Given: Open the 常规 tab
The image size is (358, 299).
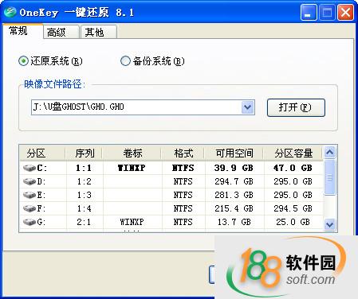Looking at the screenshot, I should [22, 31].
